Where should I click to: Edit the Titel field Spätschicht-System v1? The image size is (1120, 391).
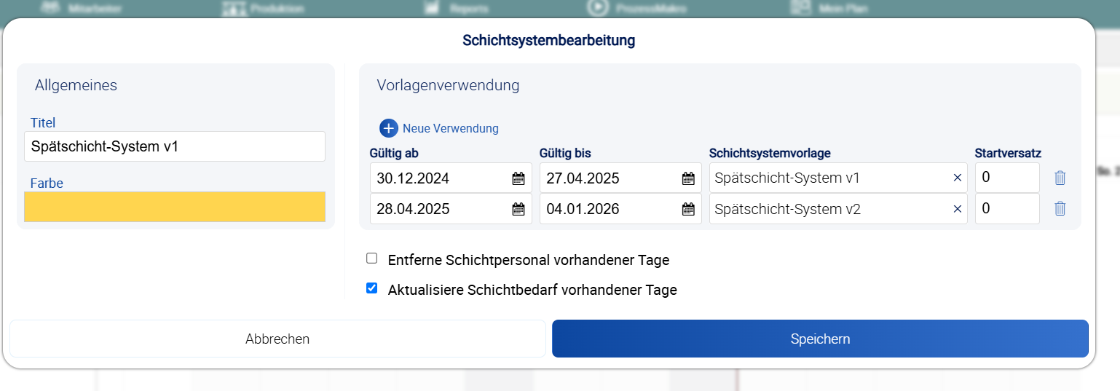click(x=175, y=146)
